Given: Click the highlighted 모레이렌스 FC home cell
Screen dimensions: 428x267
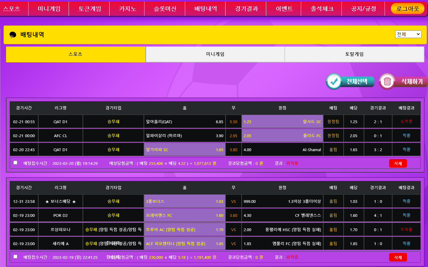Looking at the screenshot, I should pos(185,215).
